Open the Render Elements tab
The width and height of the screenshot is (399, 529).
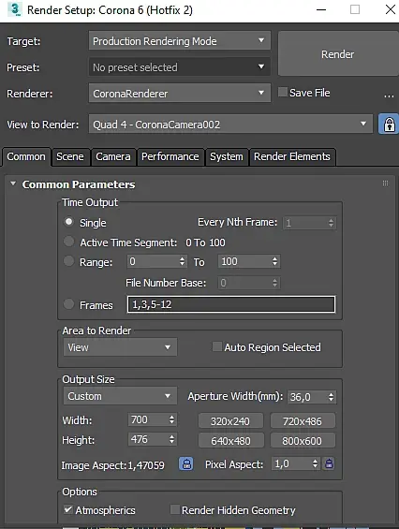coord(292,157)
